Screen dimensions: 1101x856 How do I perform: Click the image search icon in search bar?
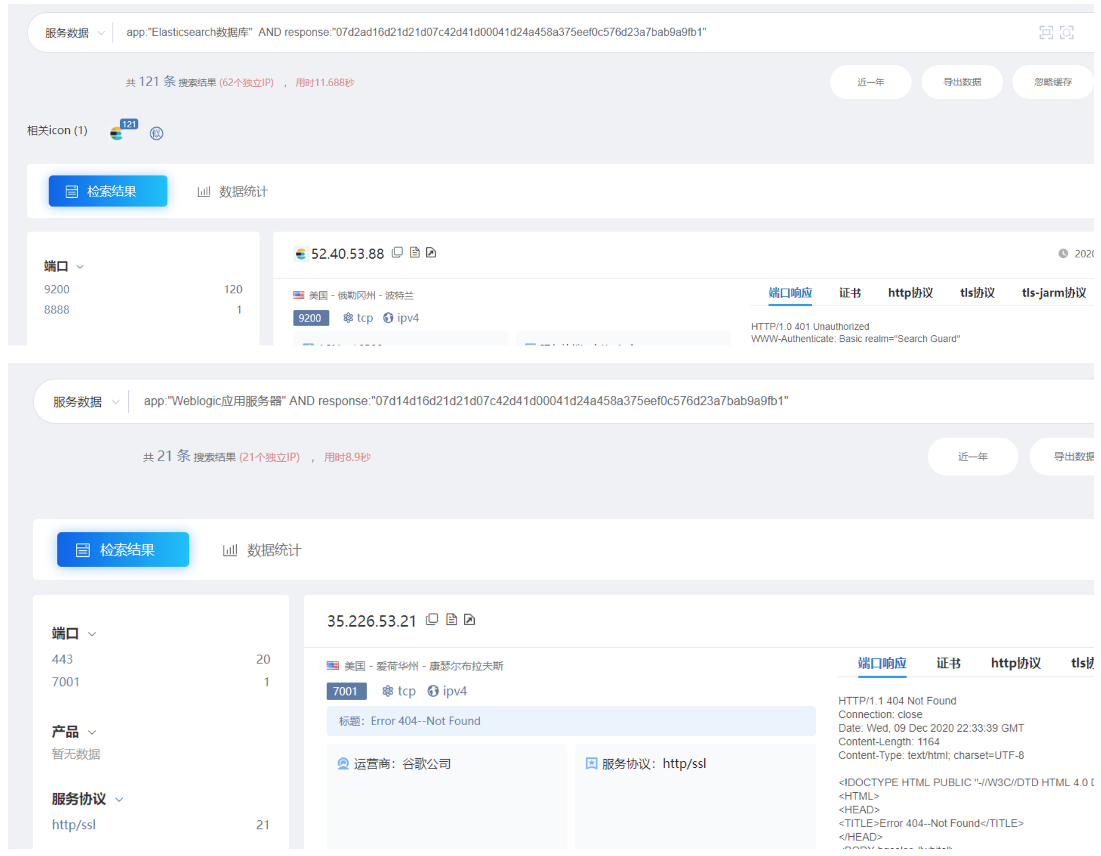1066,33
